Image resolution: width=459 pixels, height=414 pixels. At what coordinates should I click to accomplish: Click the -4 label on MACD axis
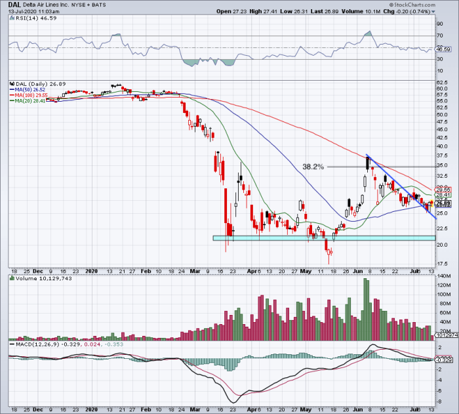(x=440, y=380)
